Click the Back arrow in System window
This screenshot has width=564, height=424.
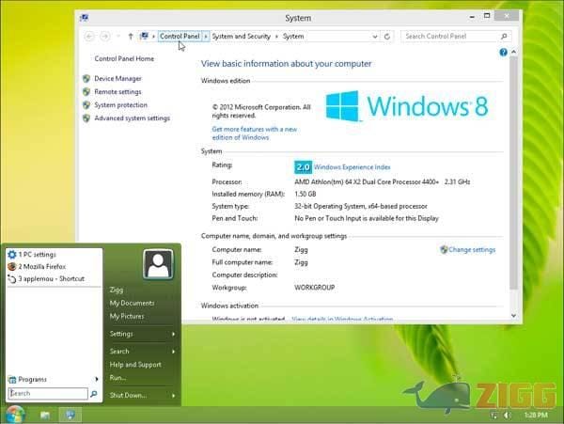click(89, 37)
